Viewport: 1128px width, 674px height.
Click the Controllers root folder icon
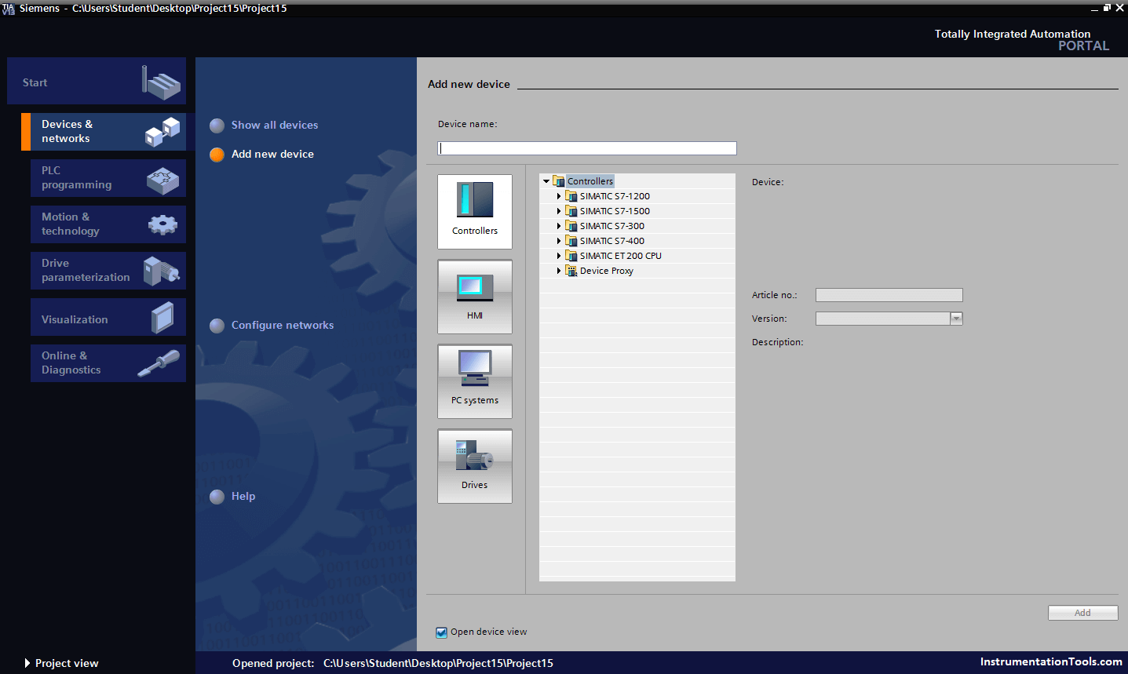559,181
